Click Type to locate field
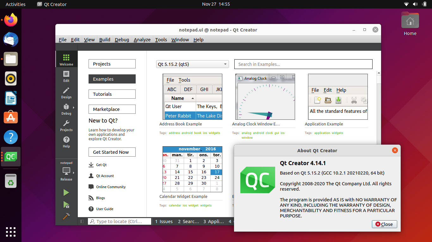Screen dimensions: 432x242 [x=120, y=222]
